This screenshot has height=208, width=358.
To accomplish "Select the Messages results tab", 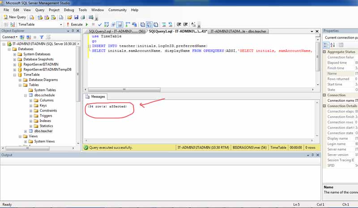I will pos(95,96).
